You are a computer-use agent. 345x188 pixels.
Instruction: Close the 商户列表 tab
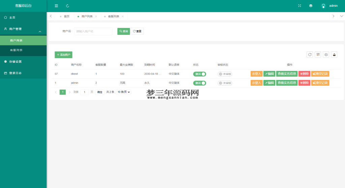[x=96, y=16]
